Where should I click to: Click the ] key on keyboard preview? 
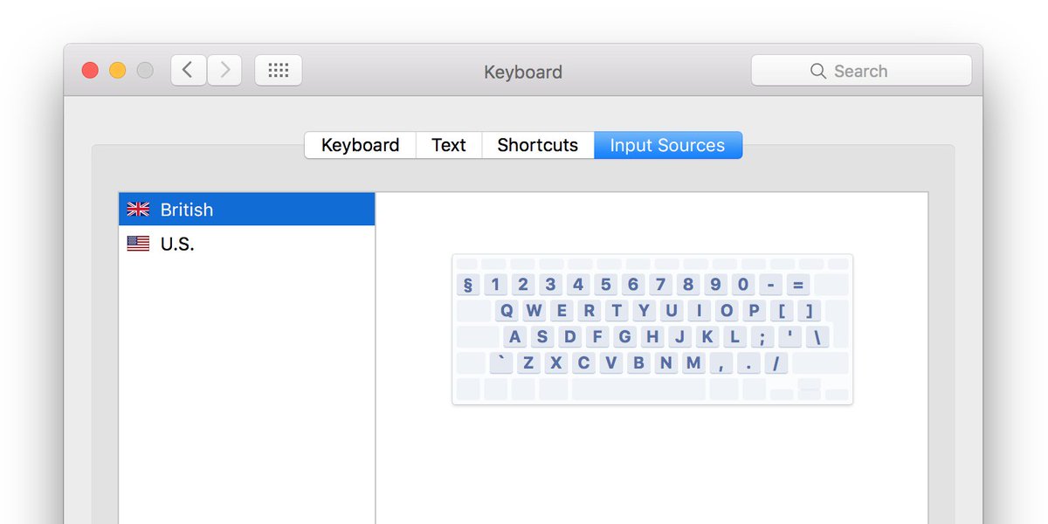[x=810, y=311]
